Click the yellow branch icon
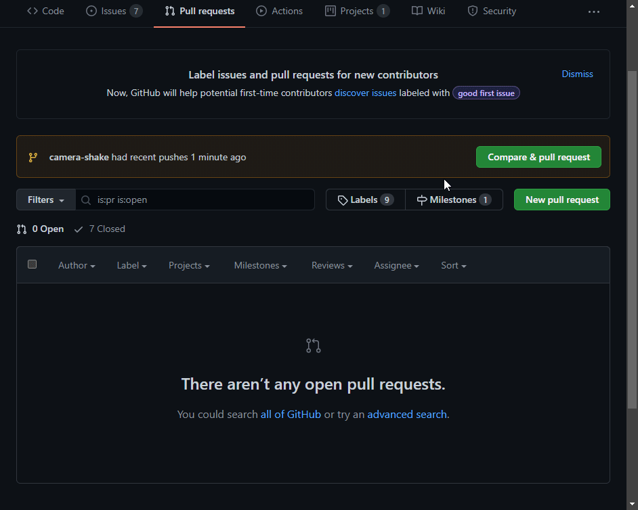The width and height of the screenshot is (638, 510). click(33, 158)
